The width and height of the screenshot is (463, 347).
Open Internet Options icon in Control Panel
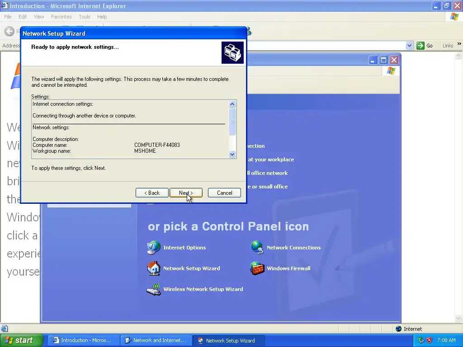(154, 248)
